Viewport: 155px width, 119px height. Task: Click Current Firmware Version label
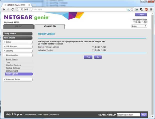coord(49,47)
